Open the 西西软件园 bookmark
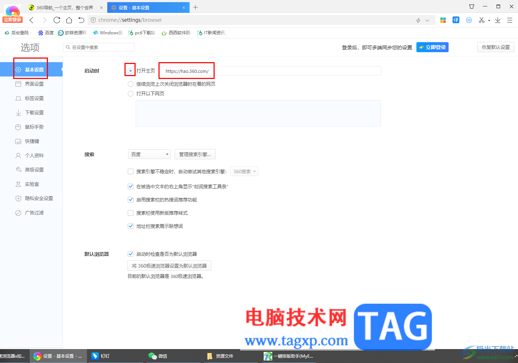Viewport: 518px width, 363px height. tap(176, 33)
